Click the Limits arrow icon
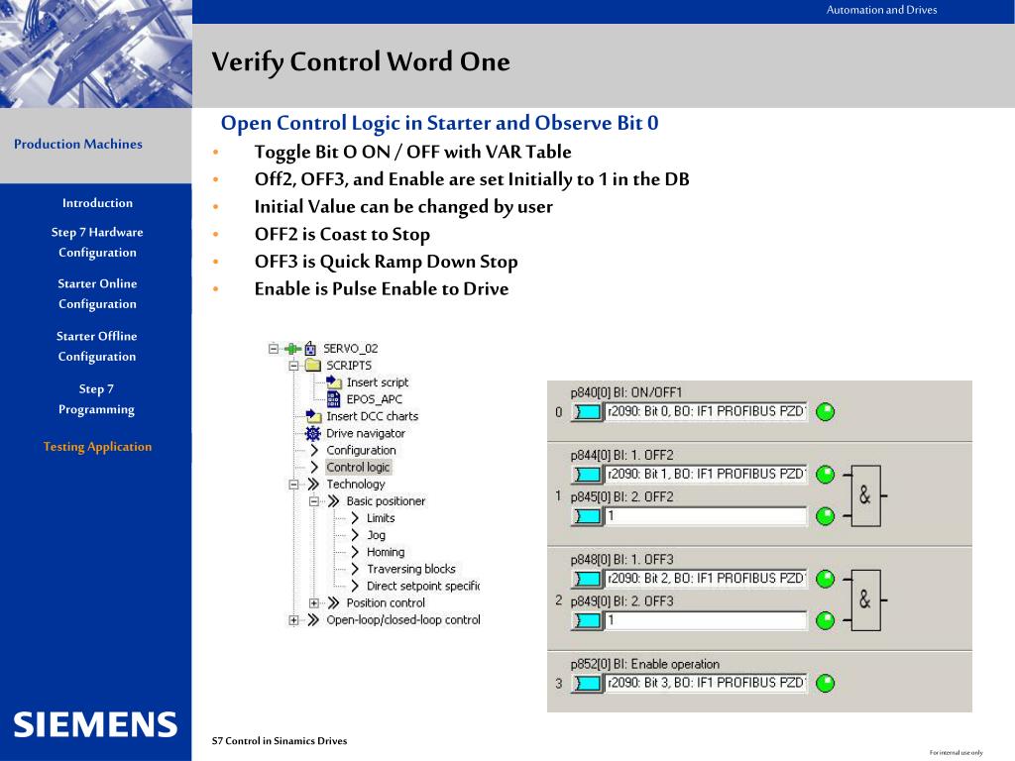The width and height of the screenshot is (1015, 761). 355,517
